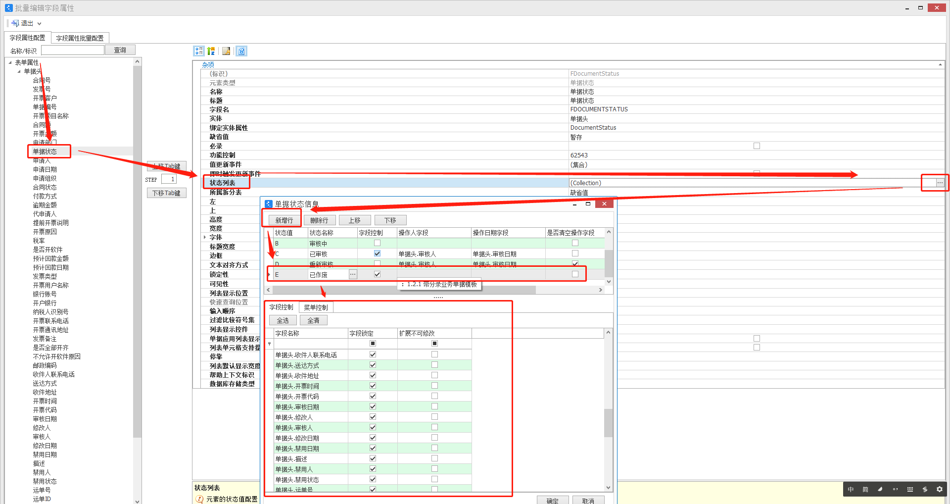This screenshot has width=950, height=504.
Task: Open IME settings gear icon
Action: click(939, 489)
